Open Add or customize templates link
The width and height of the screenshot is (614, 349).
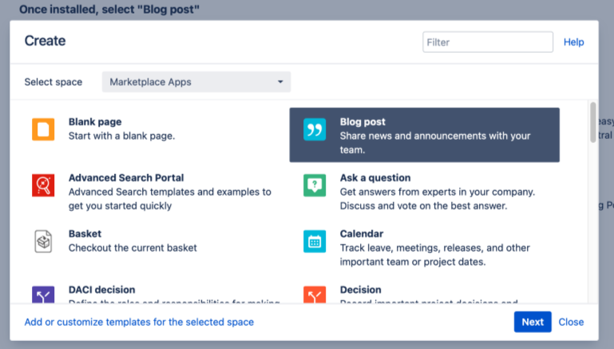pyautogui.click(x=139, y=322)
